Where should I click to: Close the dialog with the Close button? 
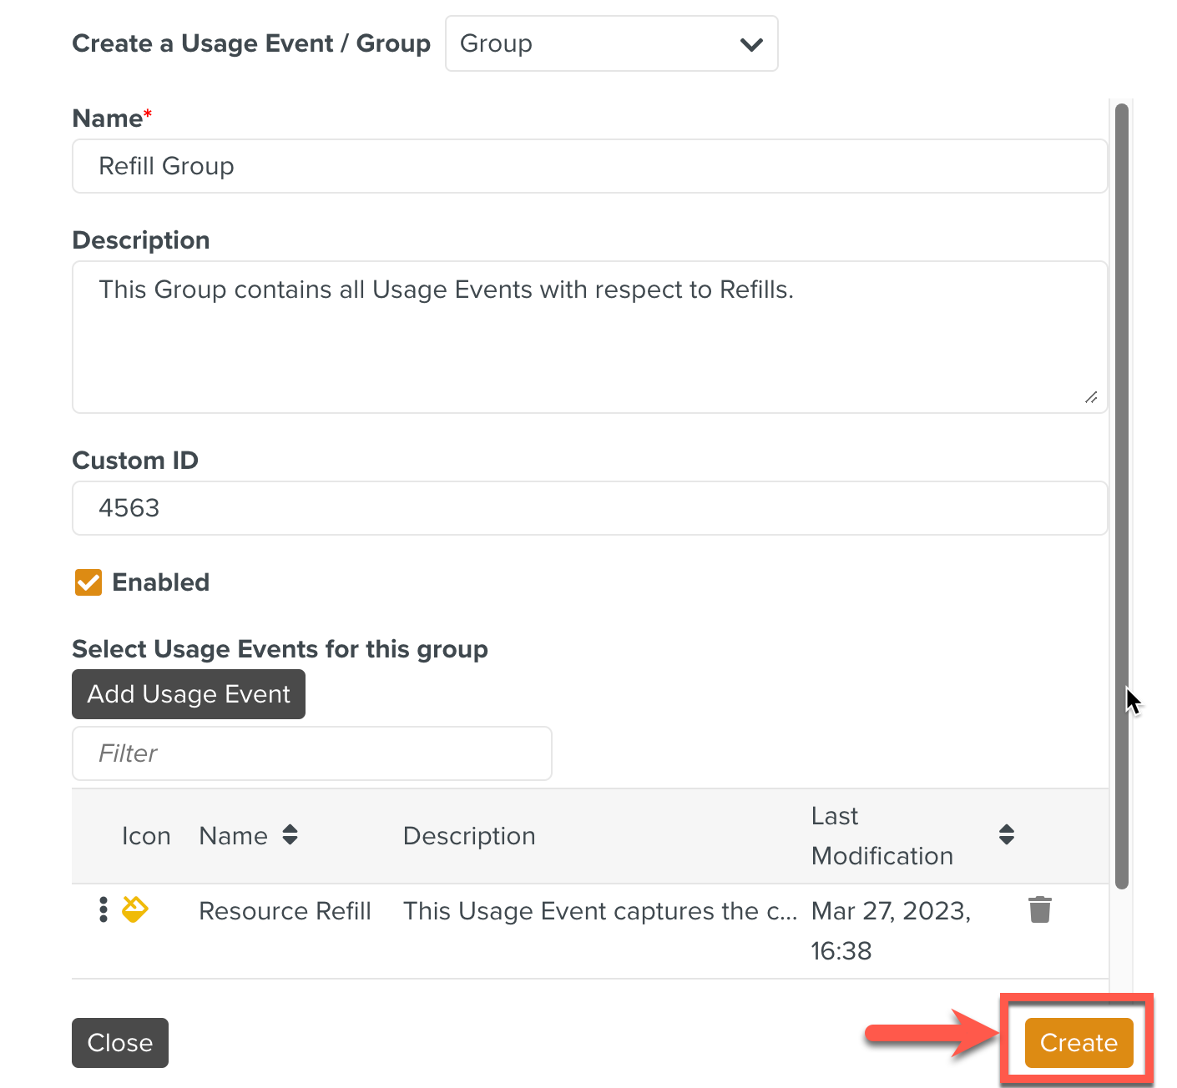[120, 1042]
